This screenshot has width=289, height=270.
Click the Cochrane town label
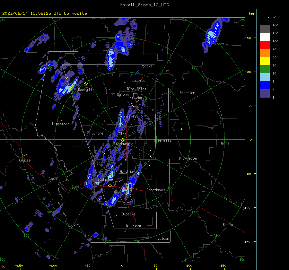point(105,179)
